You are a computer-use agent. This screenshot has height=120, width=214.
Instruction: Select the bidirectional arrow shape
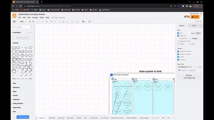(26, 71)
